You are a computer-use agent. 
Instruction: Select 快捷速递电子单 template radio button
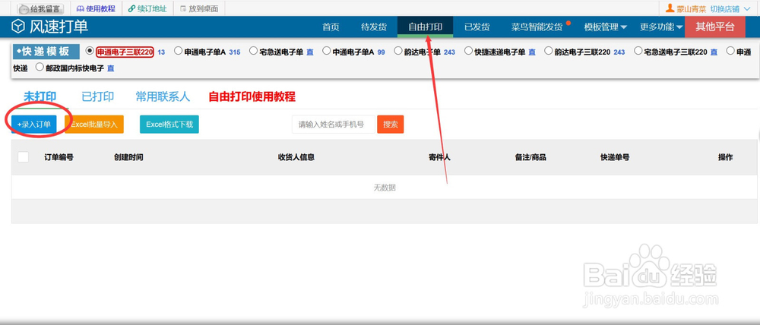point(468,51)
